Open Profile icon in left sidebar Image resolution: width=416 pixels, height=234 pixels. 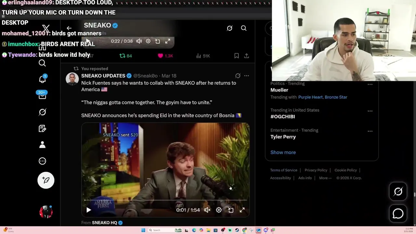click(42, 145)
